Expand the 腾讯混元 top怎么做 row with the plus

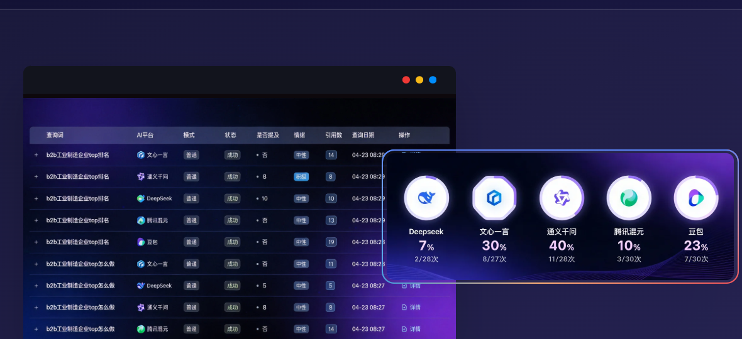click(36, 329)
